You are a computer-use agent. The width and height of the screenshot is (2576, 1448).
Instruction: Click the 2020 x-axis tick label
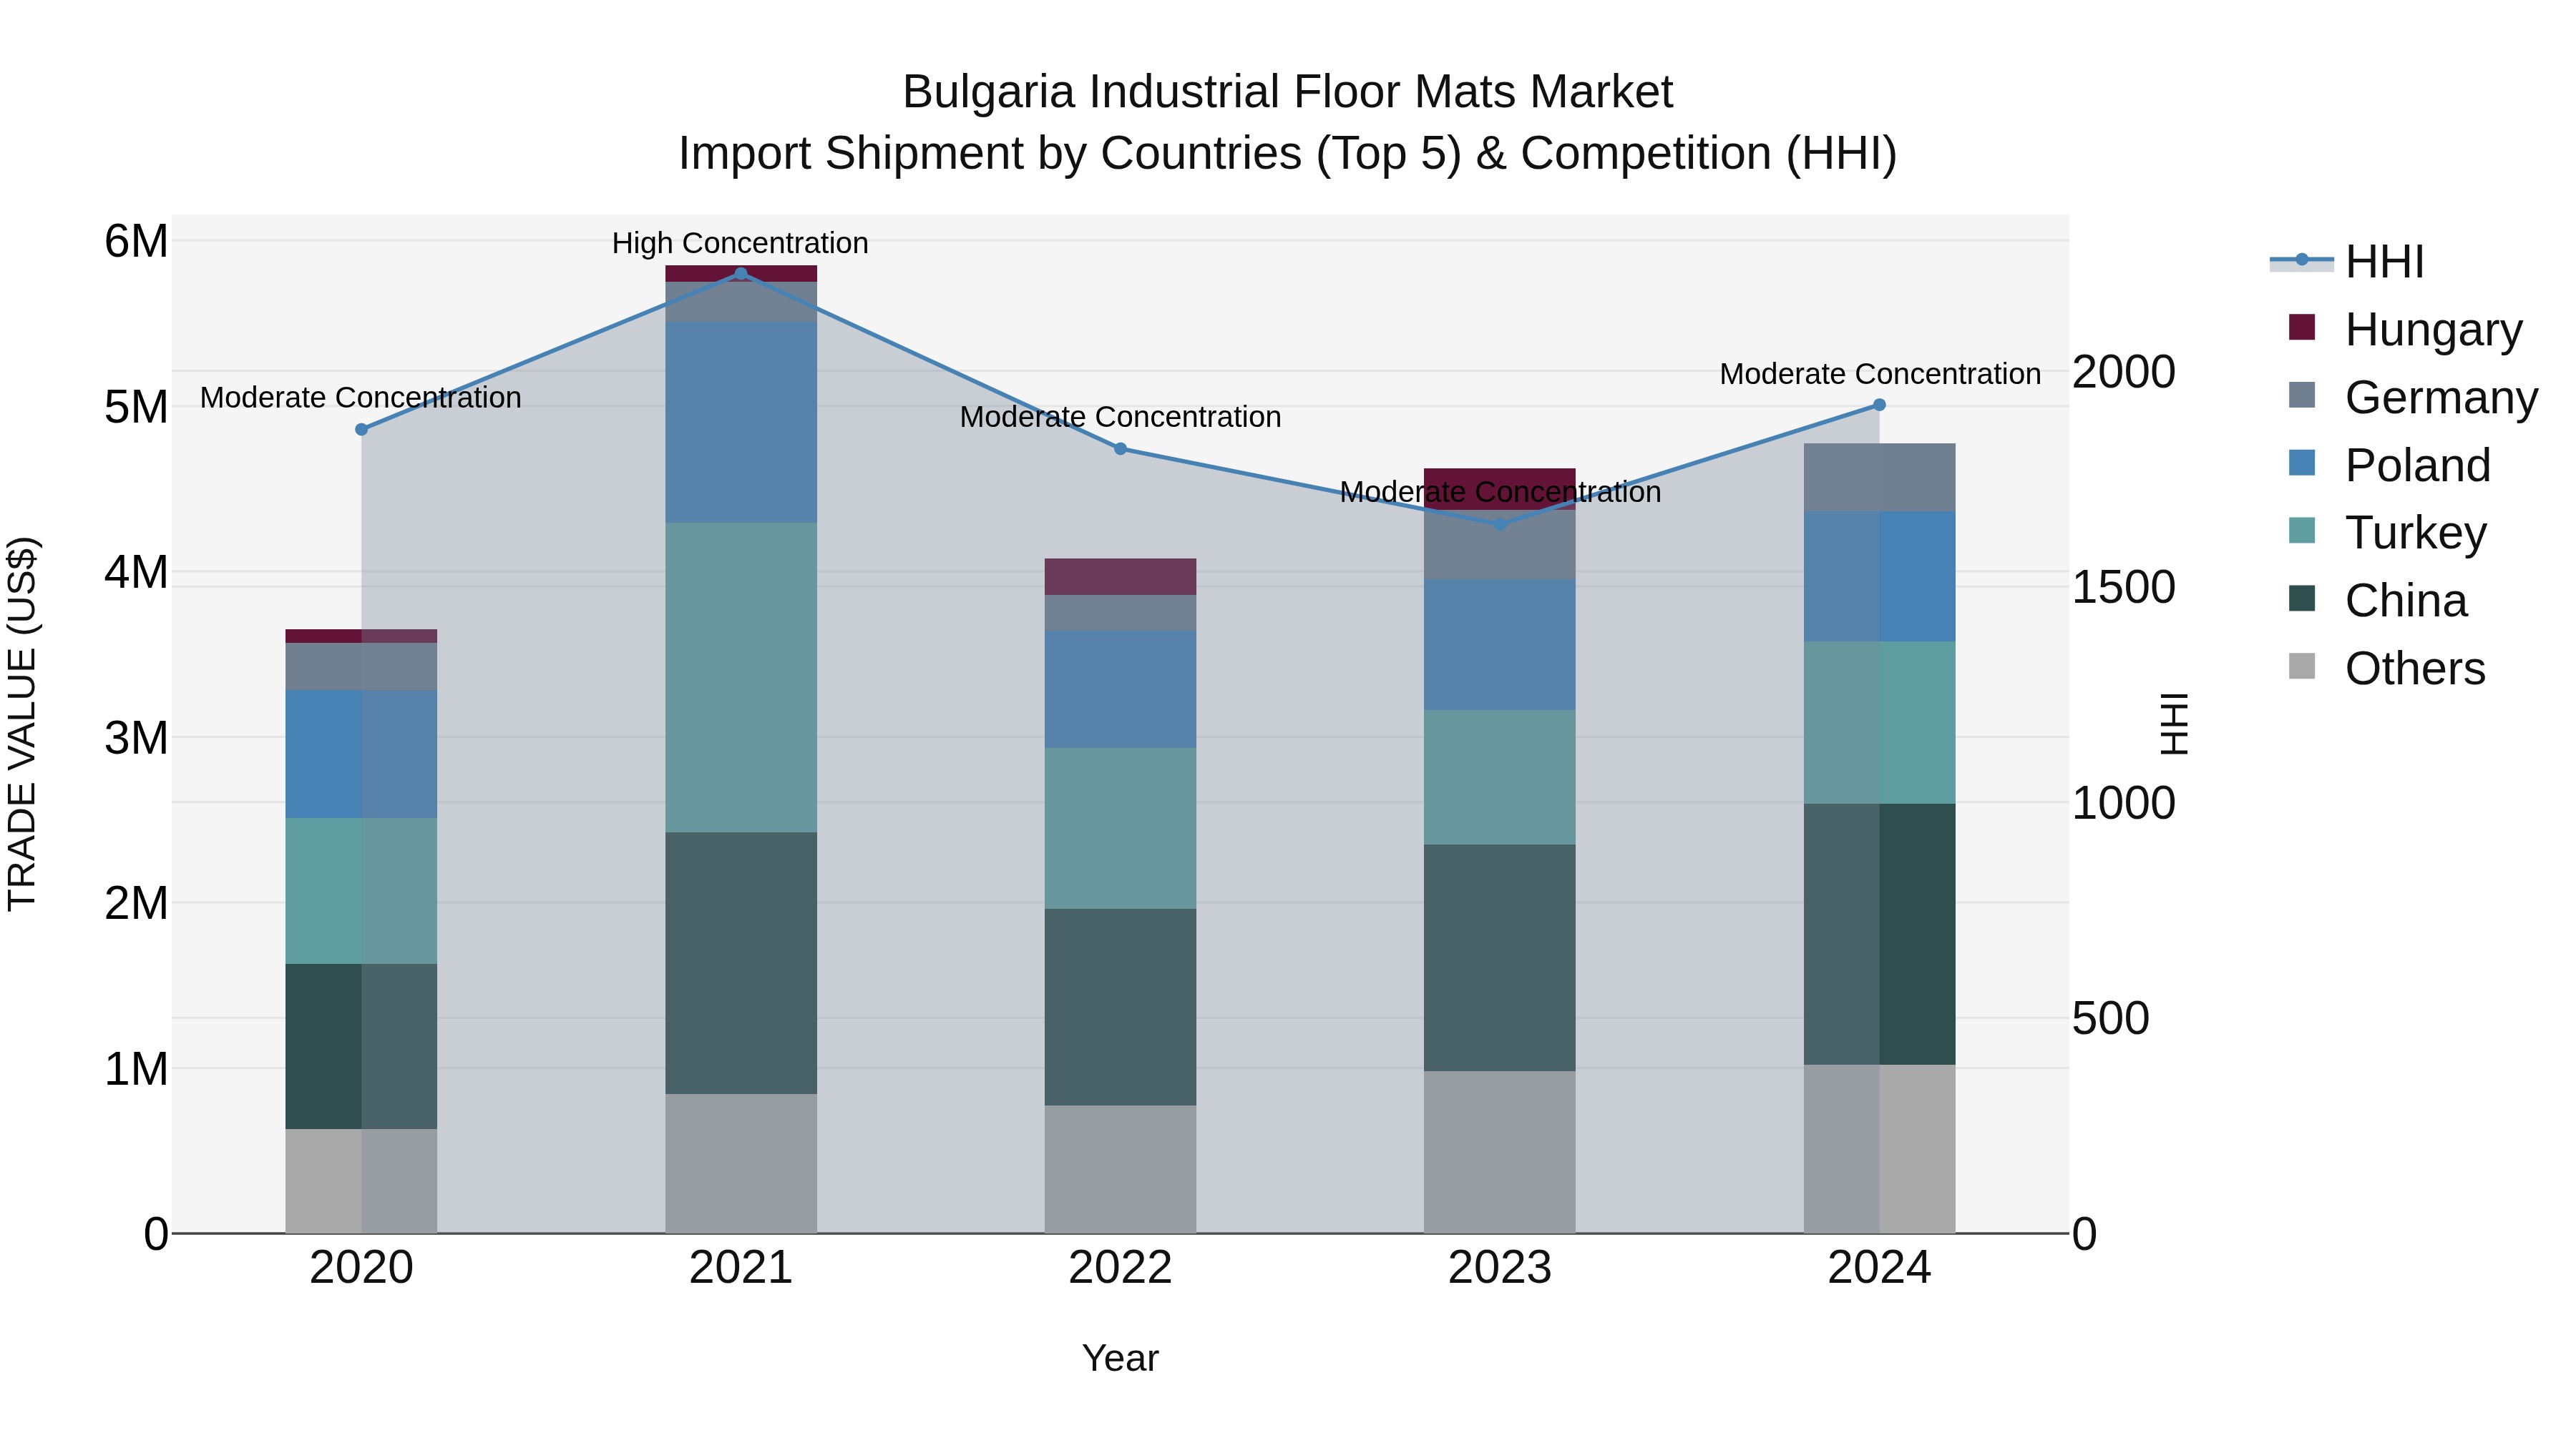362,1268
